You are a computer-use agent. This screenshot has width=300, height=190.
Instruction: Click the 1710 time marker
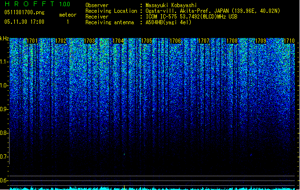[289, 41]
